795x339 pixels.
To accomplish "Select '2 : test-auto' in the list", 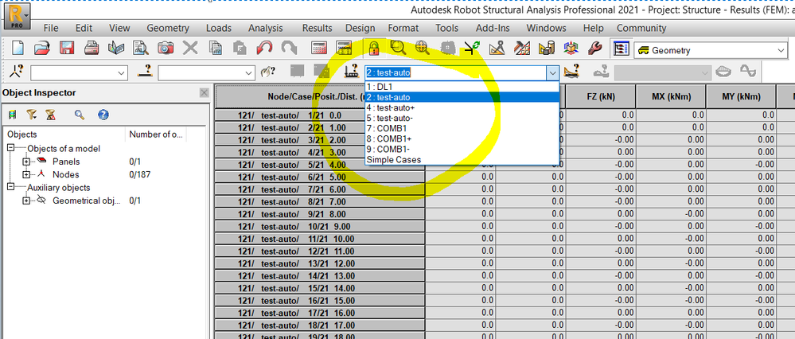I will pyautogui.click(x=462, y=97).
